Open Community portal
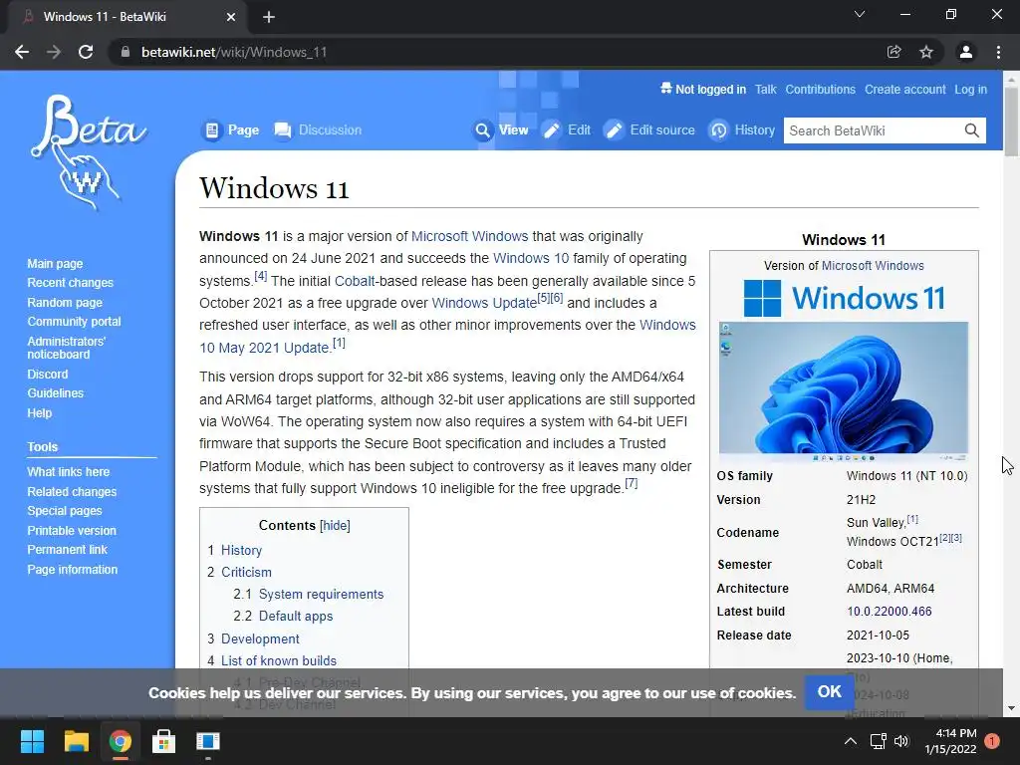 pyautogui.click(x=74, y=322)
